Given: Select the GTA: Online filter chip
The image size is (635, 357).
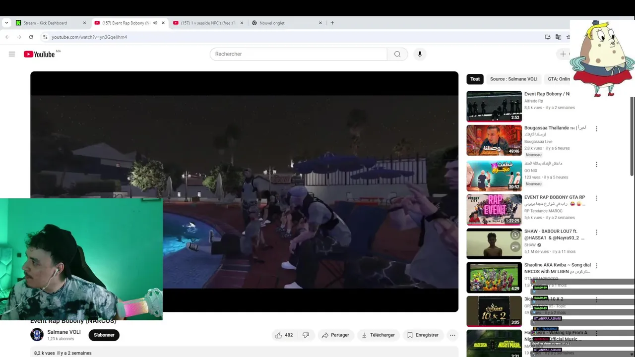Looking at the screenshot, I should (559, 79).
